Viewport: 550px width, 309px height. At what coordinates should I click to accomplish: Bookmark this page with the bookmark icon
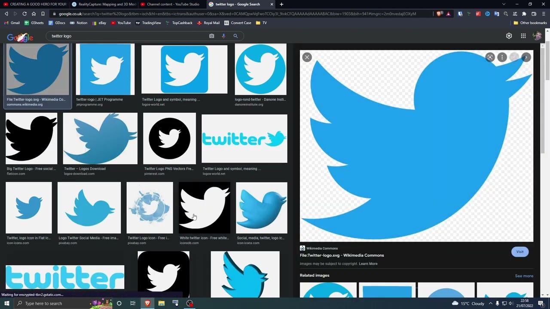43,14
